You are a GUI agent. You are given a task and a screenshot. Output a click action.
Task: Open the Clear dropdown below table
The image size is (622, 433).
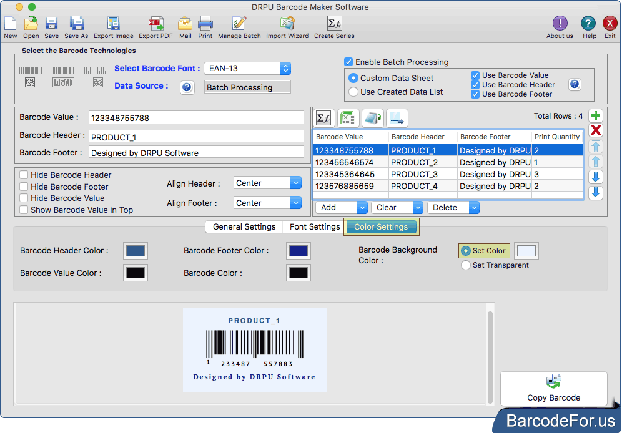click(x=397, y=207)
